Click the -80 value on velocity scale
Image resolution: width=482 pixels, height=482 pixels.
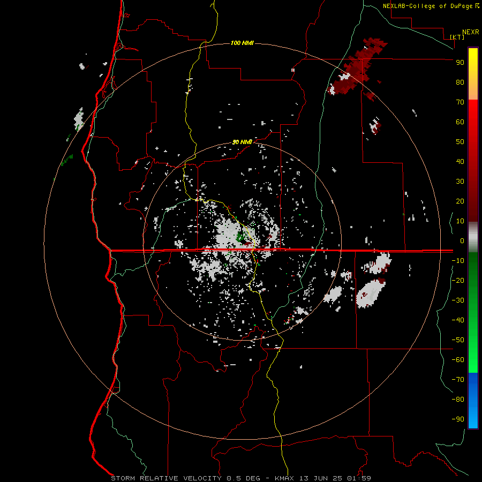click(x=458, y=400)
